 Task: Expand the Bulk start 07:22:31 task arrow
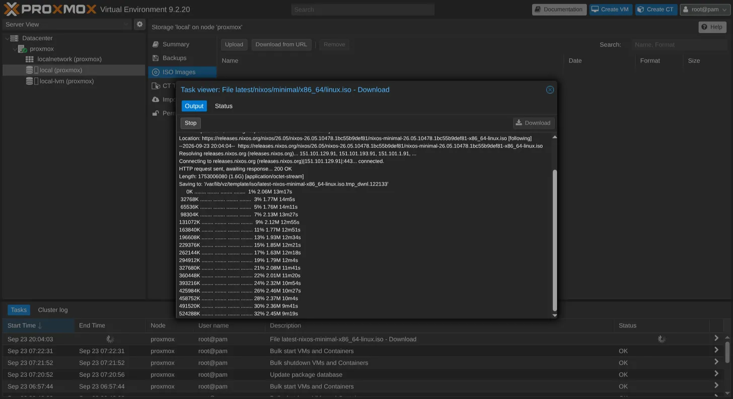click(716, 350)
